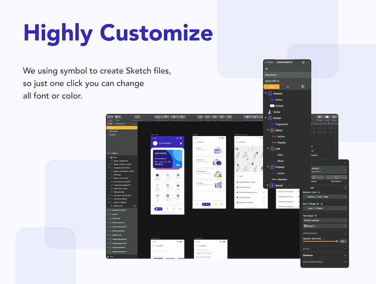Select the Design page in layers list

click(x=122, y=128)
